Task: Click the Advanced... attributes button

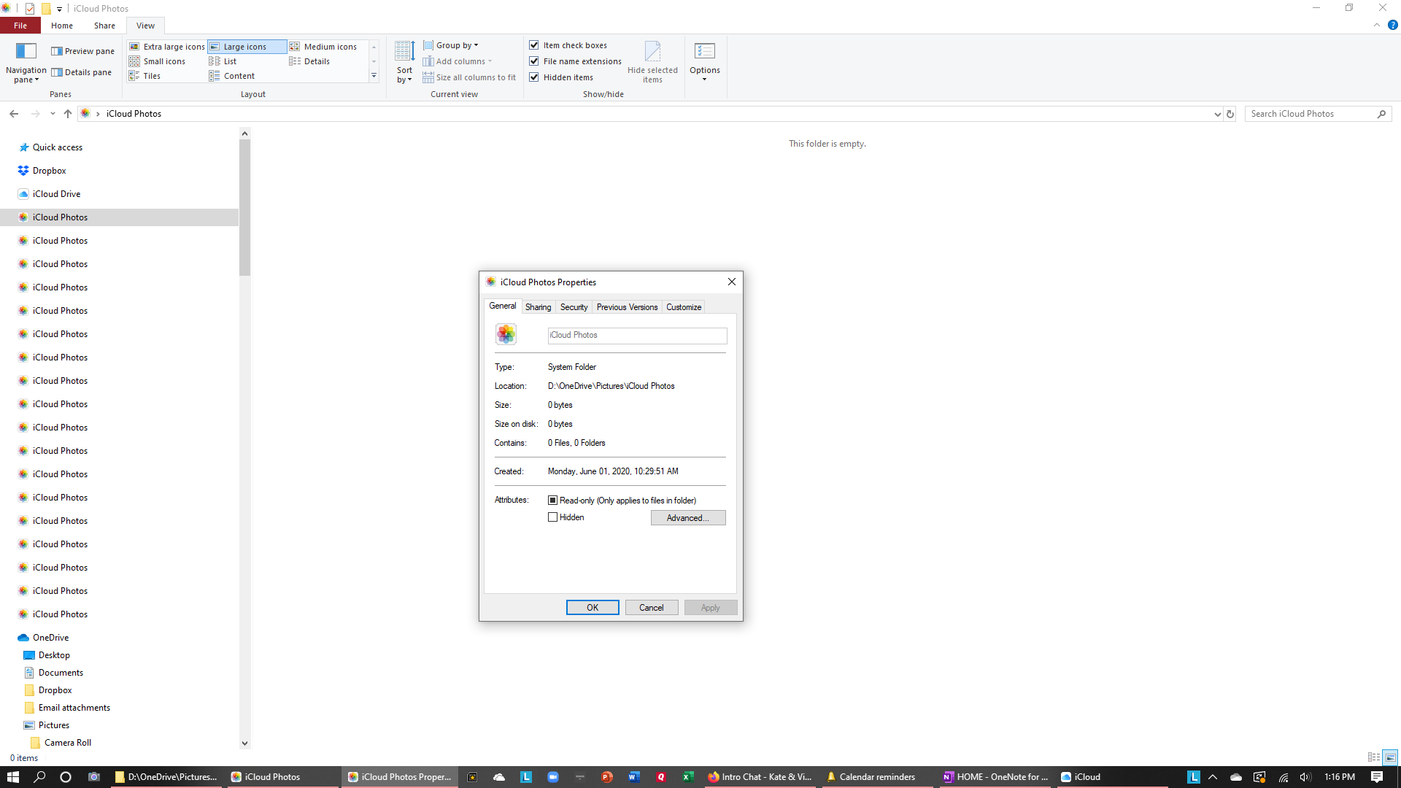Action: pos(688,518)
